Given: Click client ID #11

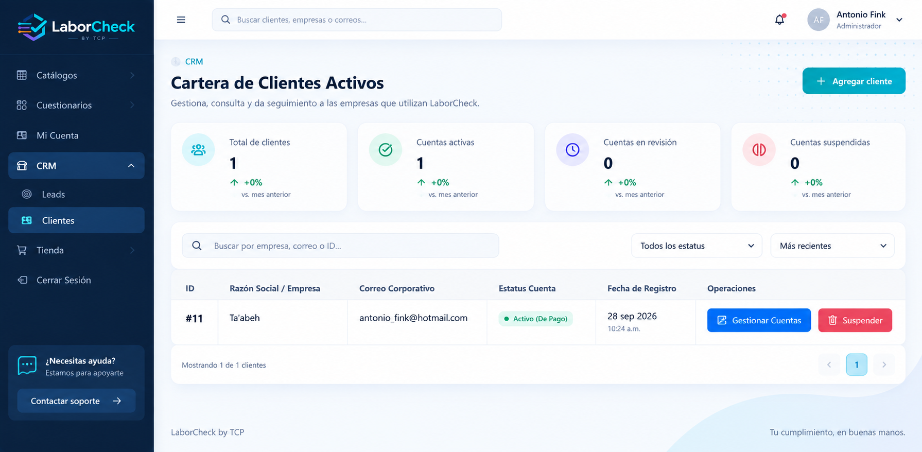Looking at the screenshot, I should point(194,319).
